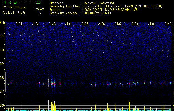
Task: Click the 2137 time marker
Action: coord(118,24)
